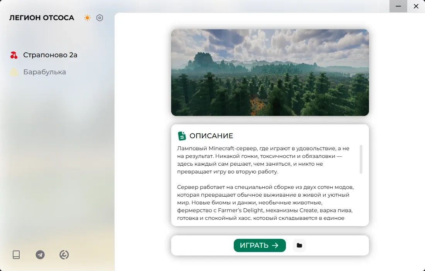Switch to the Барабулька server
The image size is (425, 271).
[x=45, y=72]
